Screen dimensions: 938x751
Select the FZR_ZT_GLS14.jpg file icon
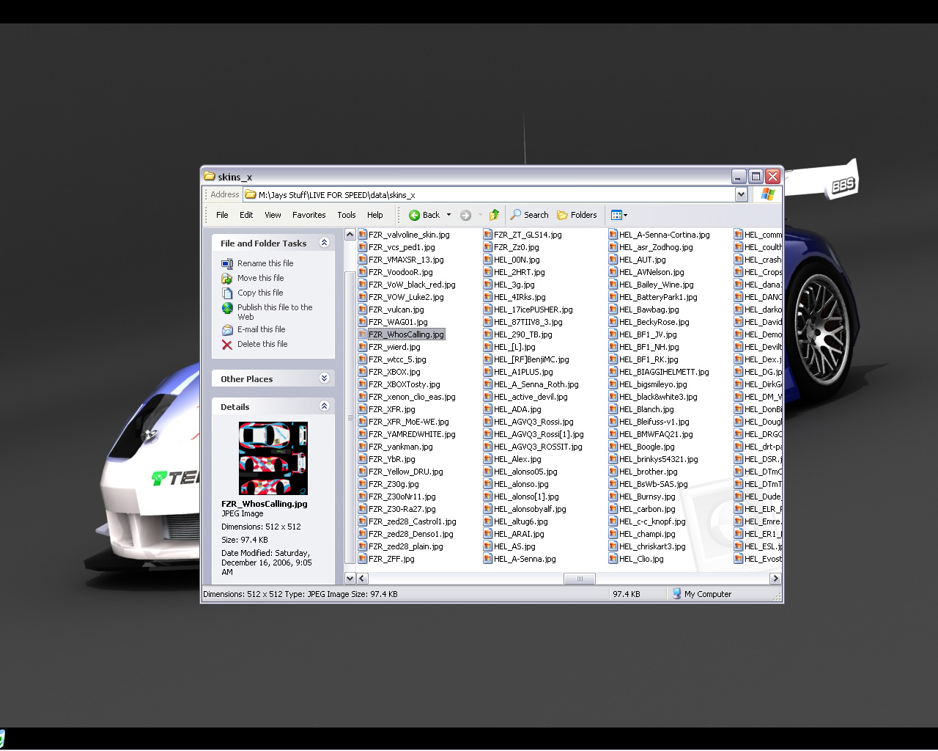pyautogui.click(x=488, y=235)
